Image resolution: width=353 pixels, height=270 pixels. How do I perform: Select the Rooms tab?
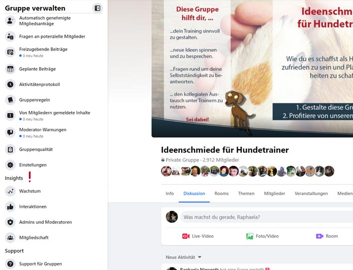tap(221, 193)
